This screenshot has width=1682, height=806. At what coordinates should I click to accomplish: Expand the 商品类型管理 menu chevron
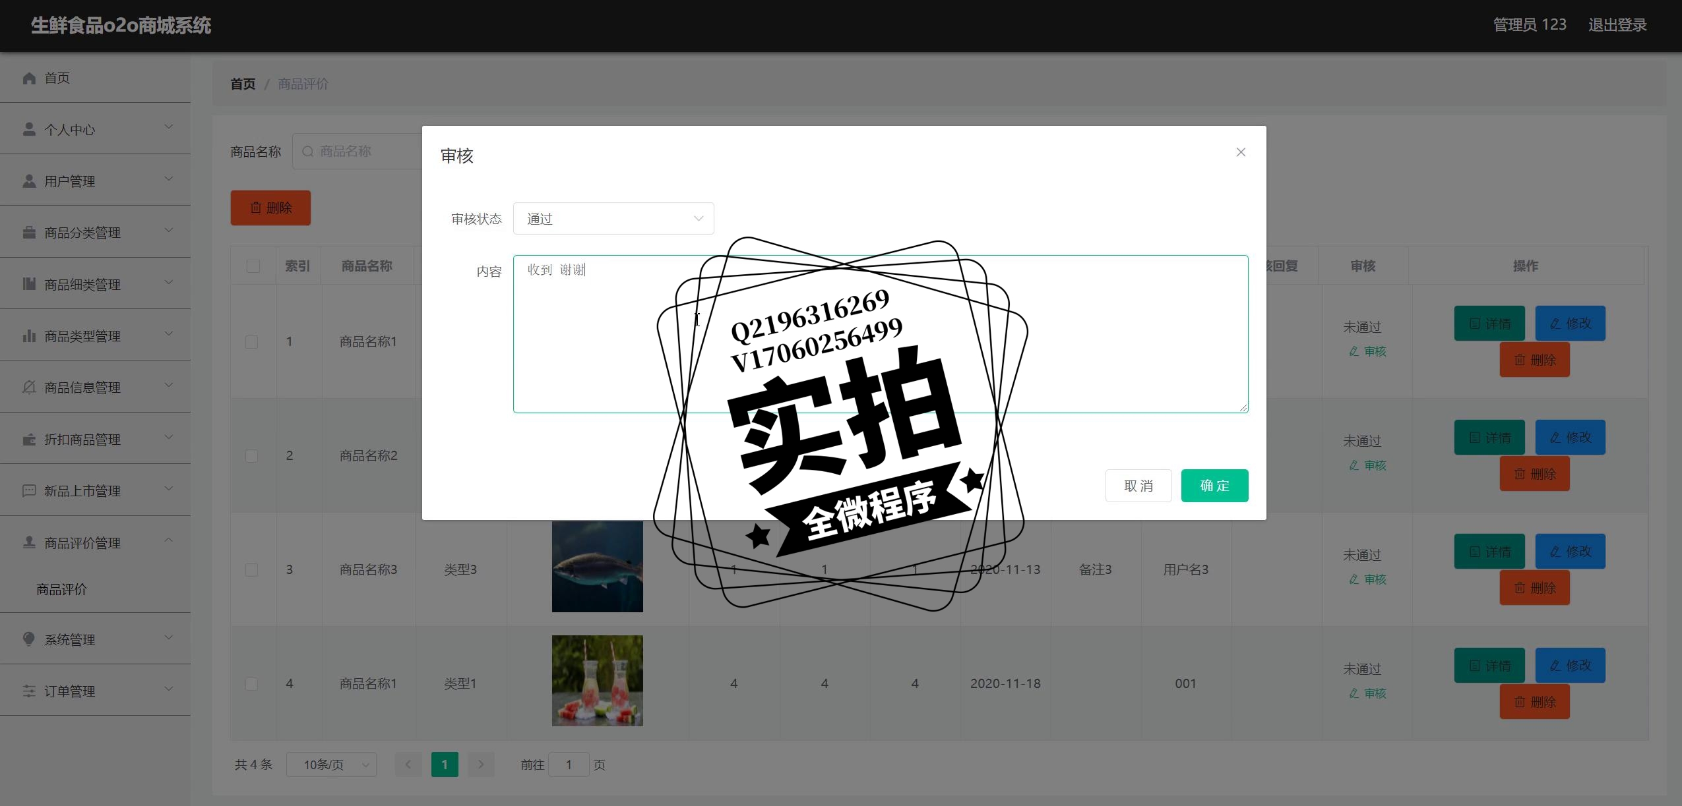[x=169, y=333]
